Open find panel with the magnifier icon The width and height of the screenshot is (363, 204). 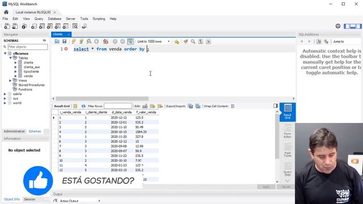(x=193, y=41)
